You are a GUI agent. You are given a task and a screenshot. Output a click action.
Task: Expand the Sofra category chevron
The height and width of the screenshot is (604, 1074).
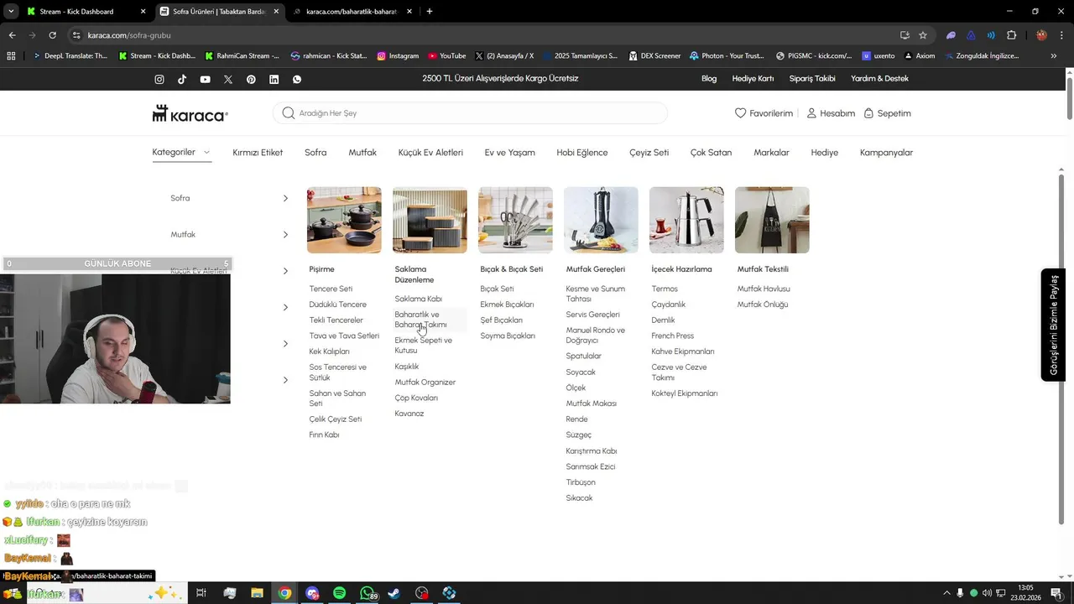(285, 198)
